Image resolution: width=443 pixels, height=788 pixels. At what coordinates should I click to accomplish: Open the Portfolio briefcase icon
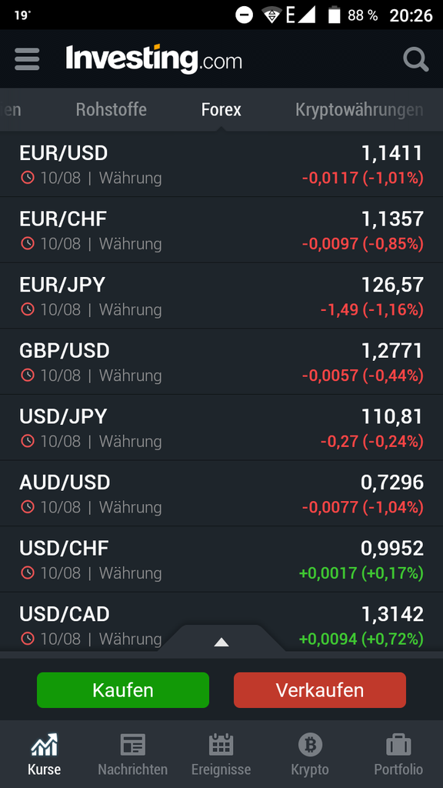pyautogui.click(x=398, y=745)
